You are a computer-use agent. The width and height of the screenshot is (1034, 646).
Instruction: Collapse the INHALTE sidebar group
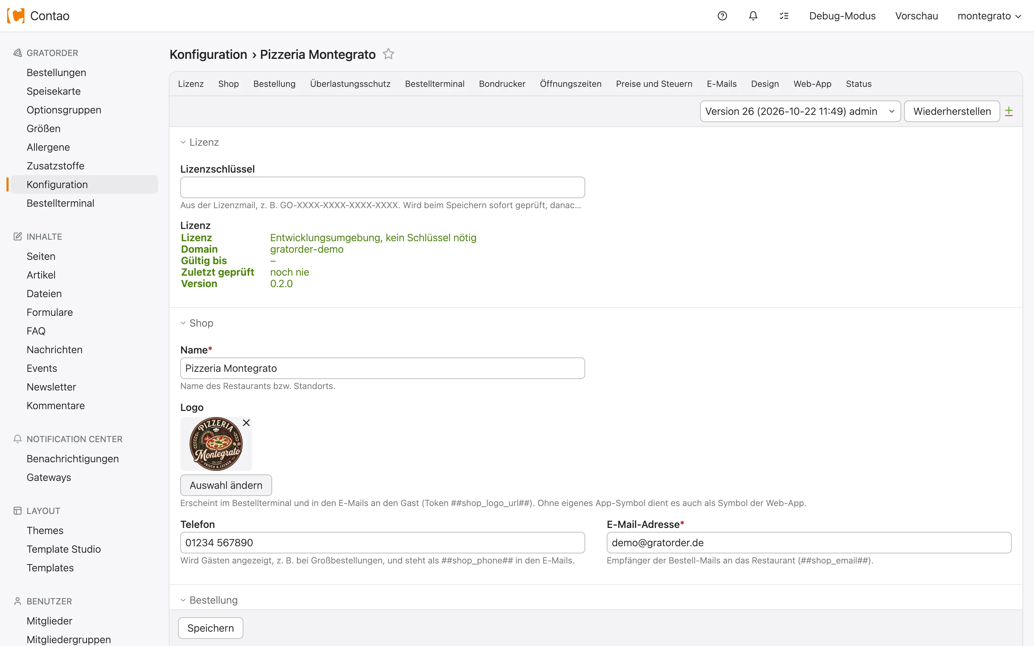pyautogui.click(x=44, y=237)
